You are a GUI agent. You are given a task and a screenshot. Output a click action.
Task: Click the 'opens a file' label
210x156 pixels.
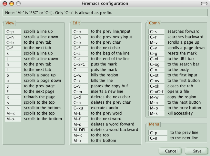(x=178, y=91)
